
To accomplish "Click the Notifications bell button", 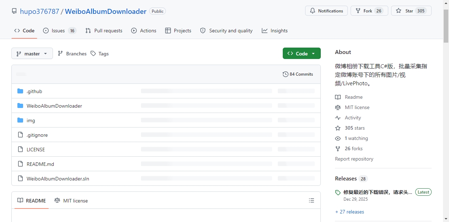I will pos(326,11).
